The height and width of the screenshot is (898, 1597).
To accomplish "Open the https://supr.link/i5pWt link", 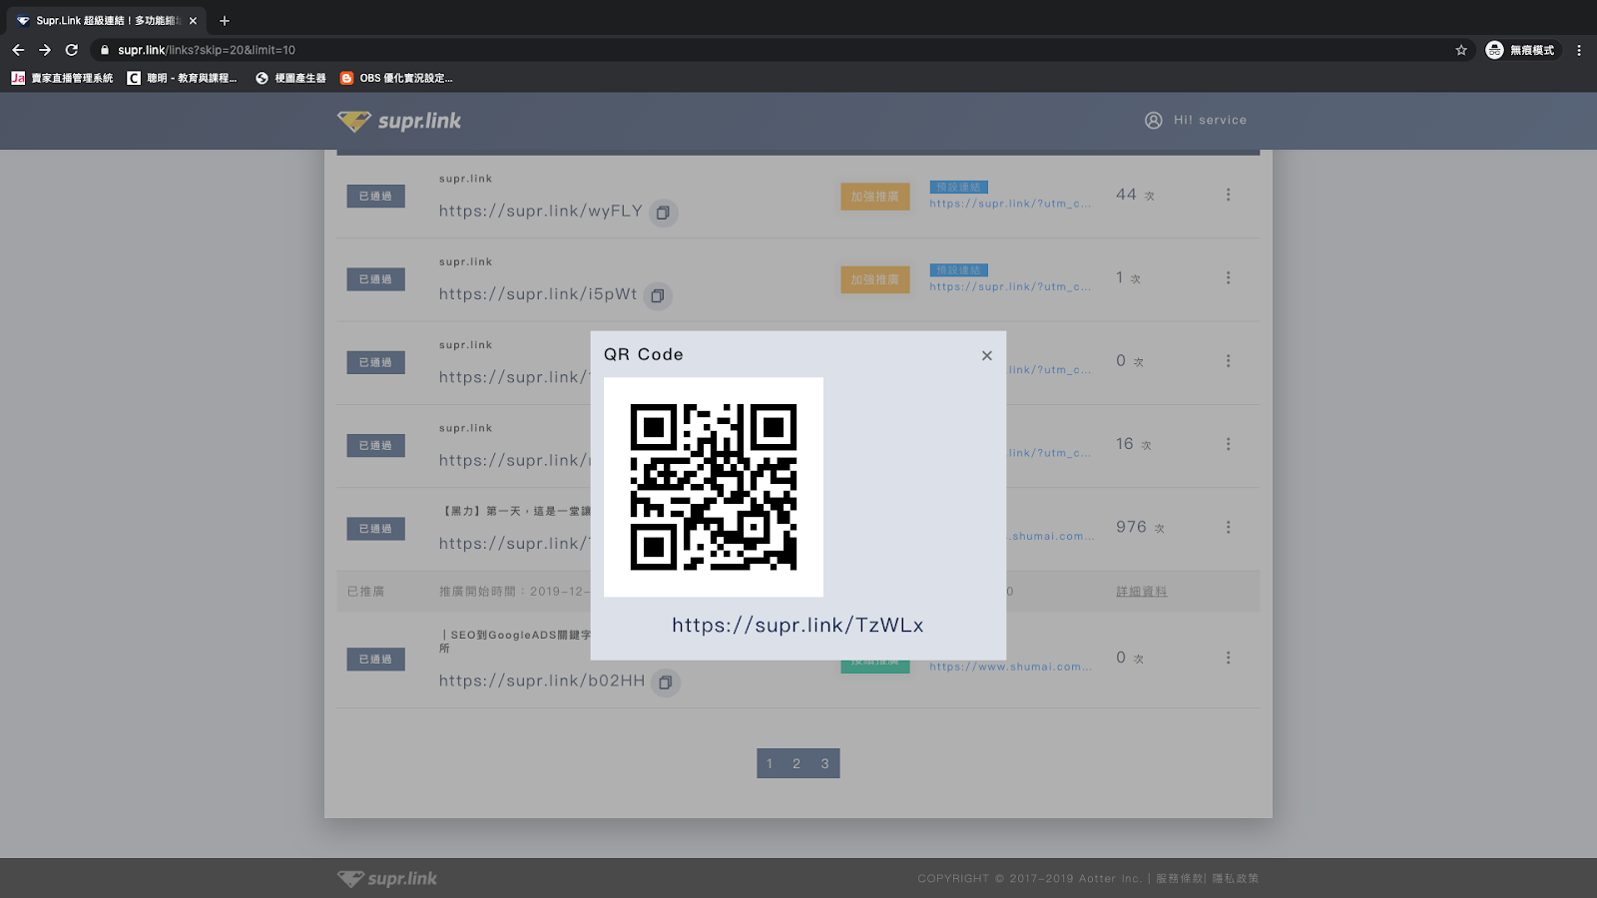I will 538,294.
